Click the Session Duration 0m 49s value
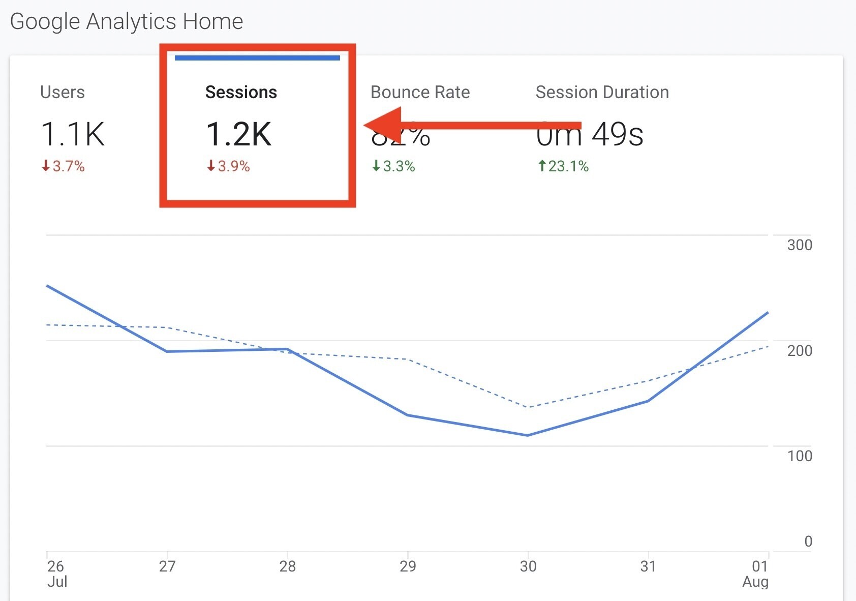The image size is (856, 601). 590,134
